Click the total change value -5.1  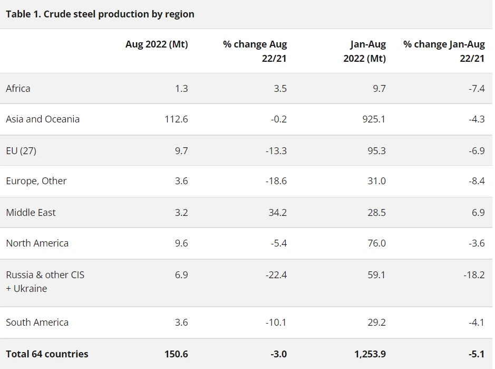pyautogui.click(x=477, y=354)
